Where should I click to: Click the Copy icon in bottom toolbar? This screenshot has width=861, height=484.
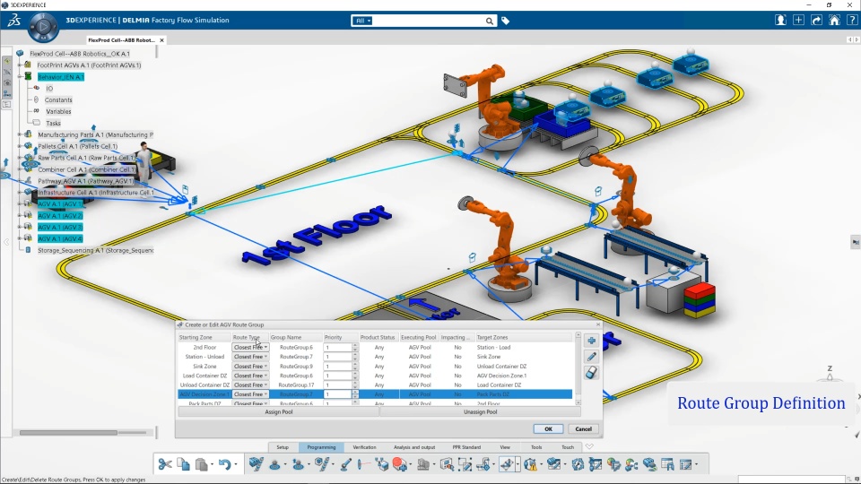[183, 464]
